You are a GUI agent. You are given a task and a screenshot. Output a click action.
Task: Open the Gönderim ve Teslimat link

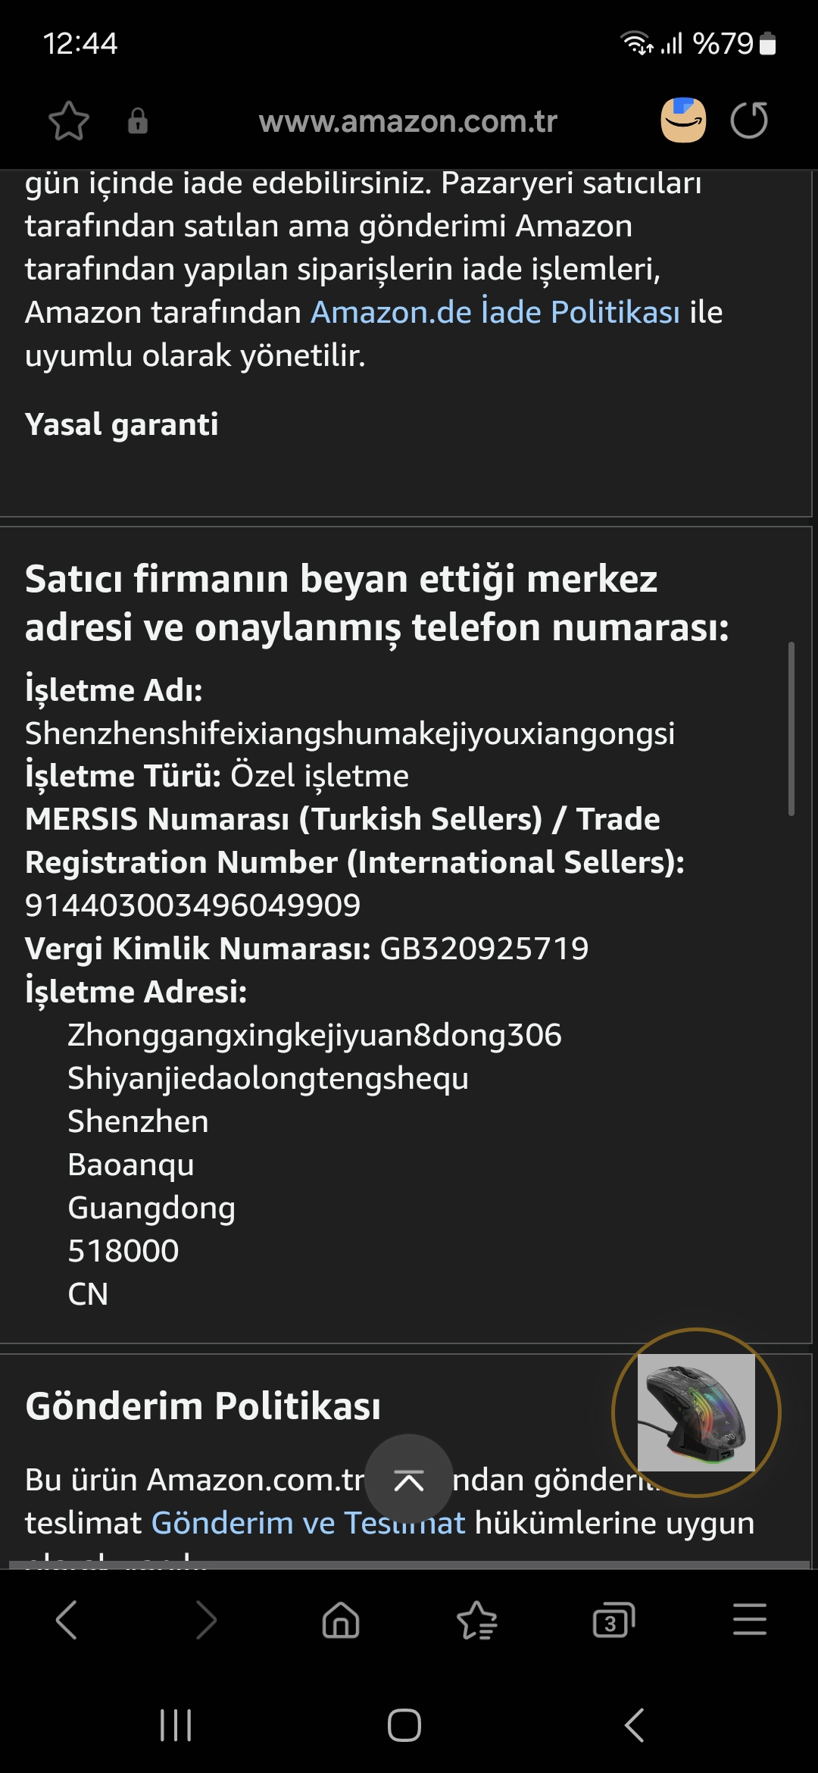(308, 1522)
